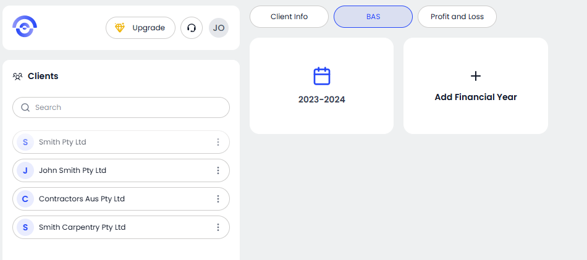Select the Add Financial Year card
The height and width of the screenshot is (260, 587).
476,86
